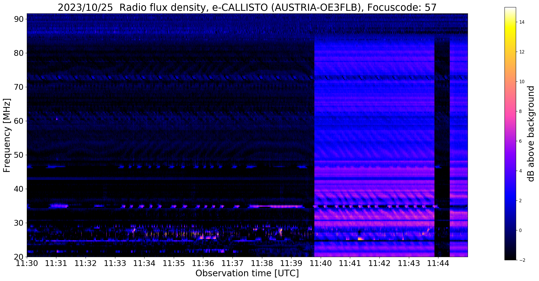Click the 70 MHz frequency tick label
Viewport: 539px width, 281px height.
[x=19, y=87]
